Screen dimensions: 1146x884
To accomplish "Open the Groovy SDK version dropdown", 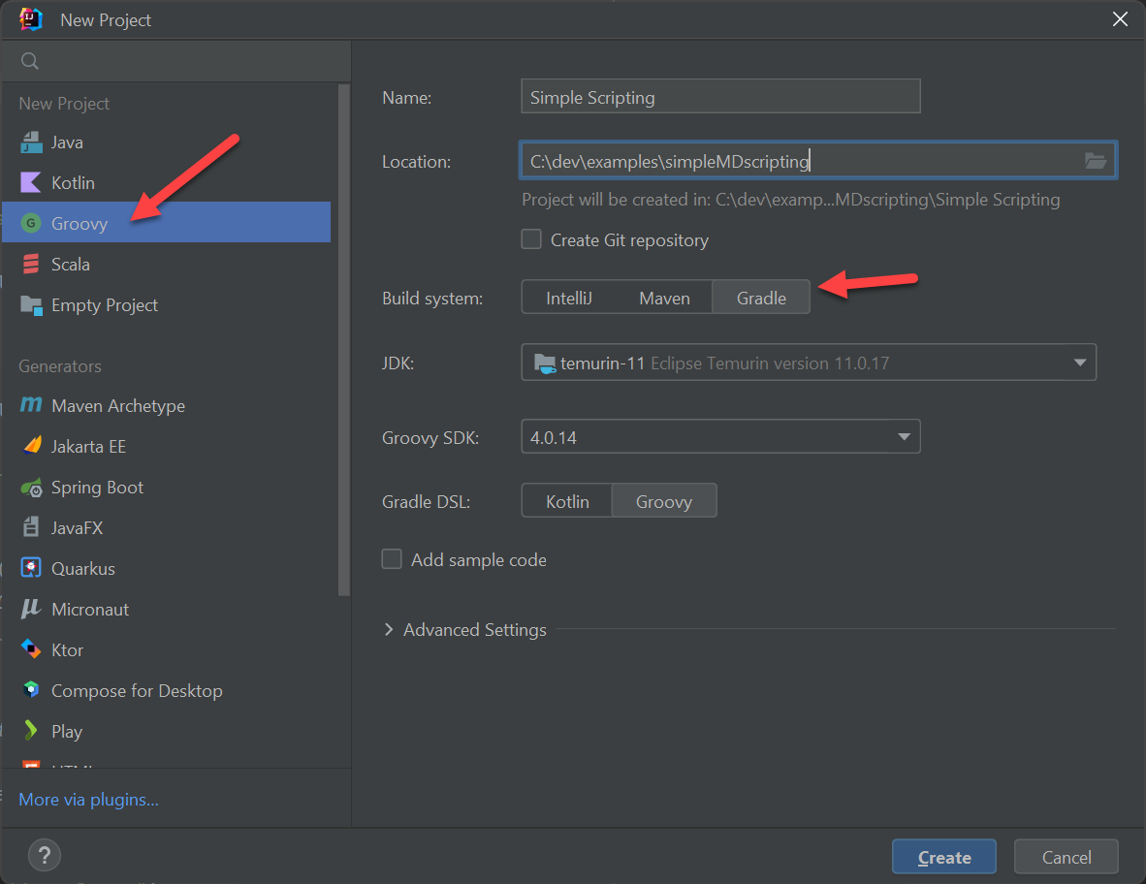I will tap(905, 436).
